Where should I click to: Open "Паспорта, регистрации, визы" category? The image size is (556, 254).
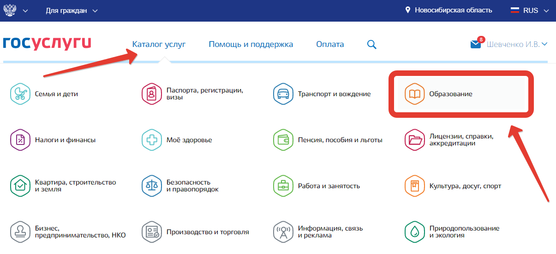205,94
